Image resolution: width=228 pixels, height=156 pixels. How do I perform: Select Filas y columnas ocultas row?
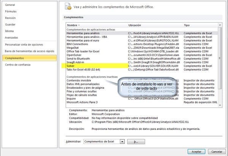point(142,91)
